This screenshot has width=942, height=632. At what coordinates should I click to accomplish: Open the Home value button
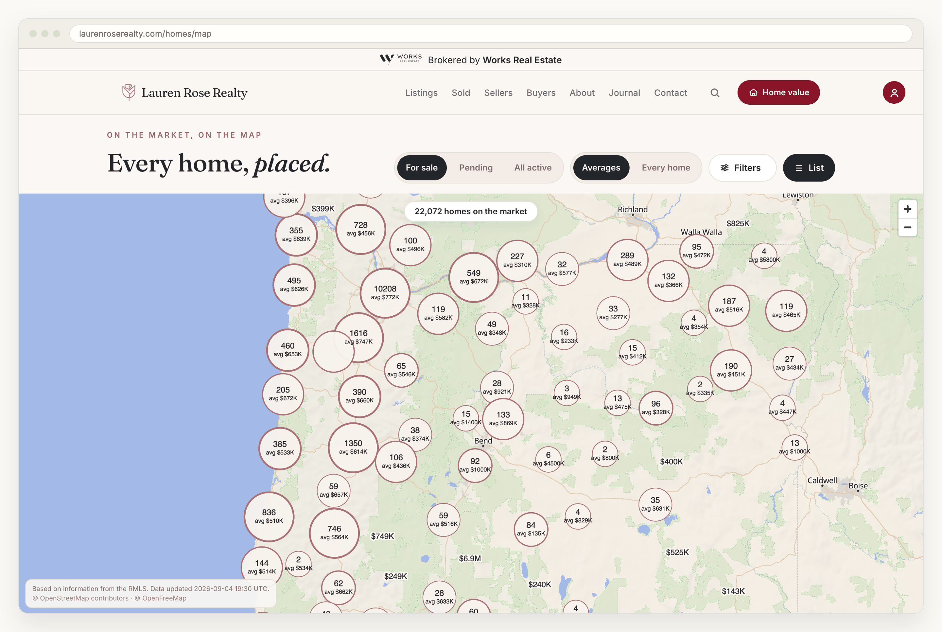point(778,92)
